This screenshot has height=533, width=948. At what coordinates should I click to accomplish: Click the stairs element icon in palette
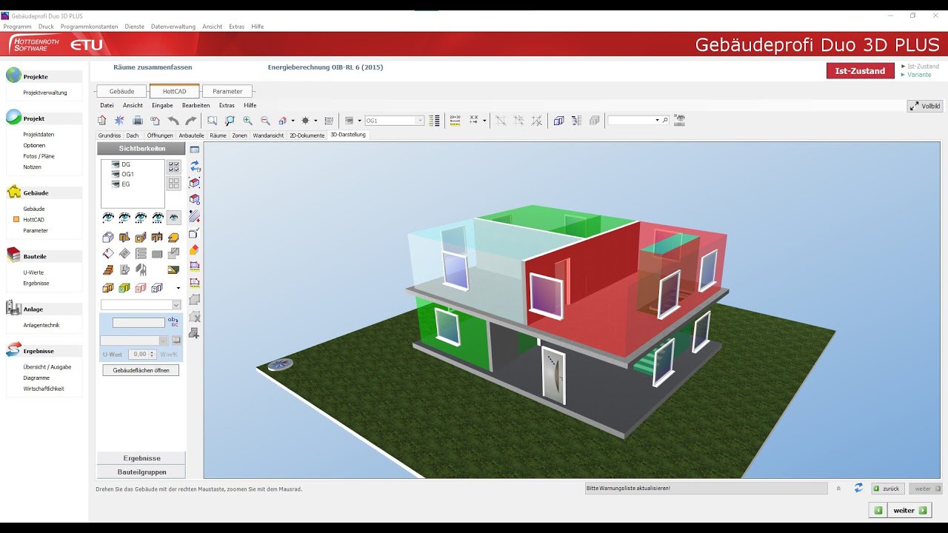click(x=108, y=270)
